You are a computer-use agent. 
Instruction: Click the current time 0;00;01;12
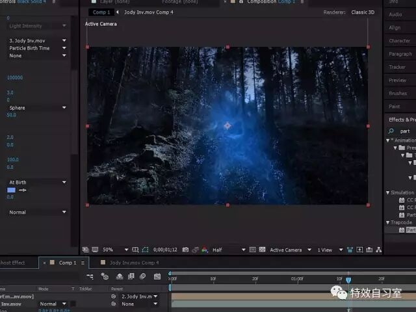(x=165, y=250)
